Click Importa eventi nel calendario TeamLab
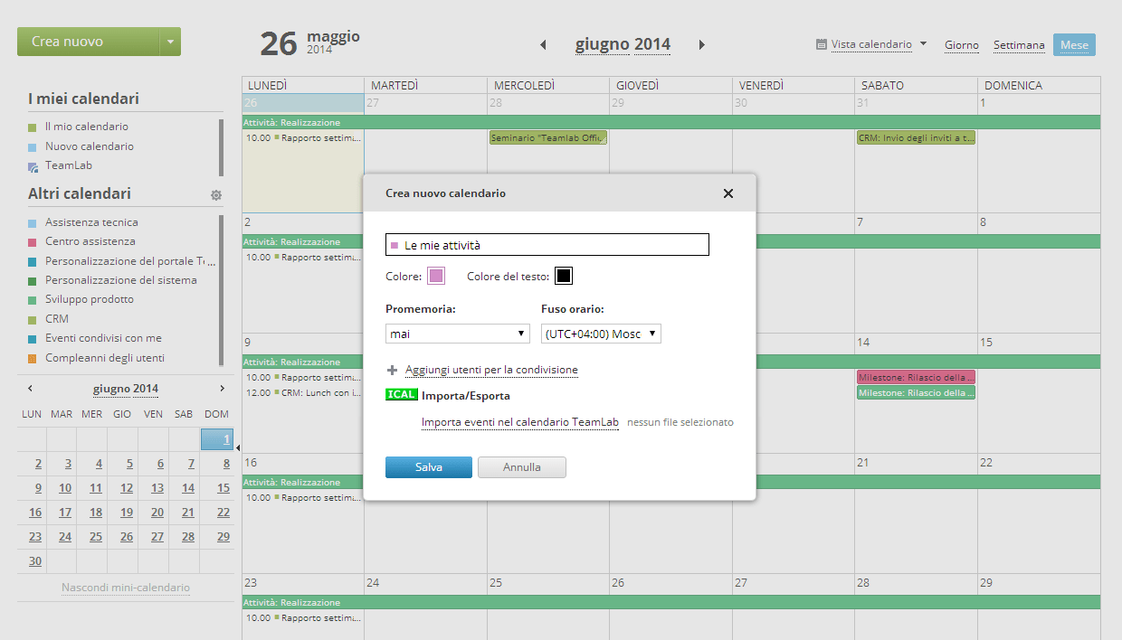Image resolution: width=1122 pixels, height=640 pixels. pyautogui.click(x=520, y=422)
